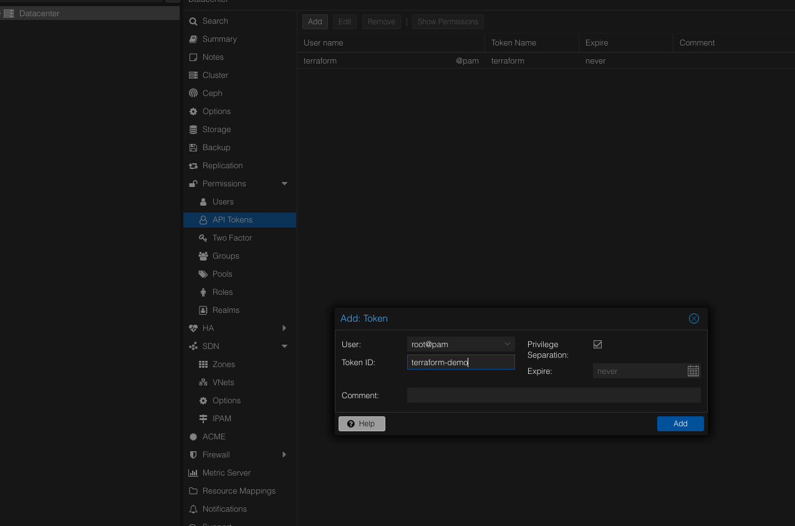The image size is (795, 526).
Task: Open Metric Server chart icon
Action: click(193, 473)
